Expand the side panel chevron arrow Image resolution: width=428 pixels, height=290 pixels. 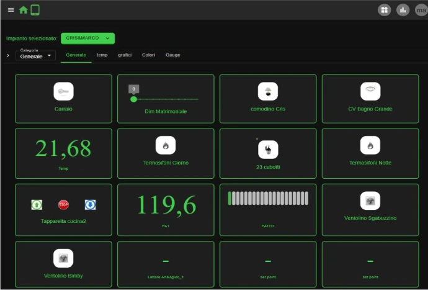7,56
